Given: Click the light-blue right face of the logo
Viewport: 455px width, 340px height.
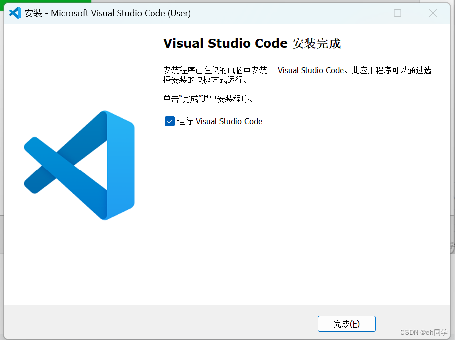Looking at the screenshot, I should click(121, 165).
